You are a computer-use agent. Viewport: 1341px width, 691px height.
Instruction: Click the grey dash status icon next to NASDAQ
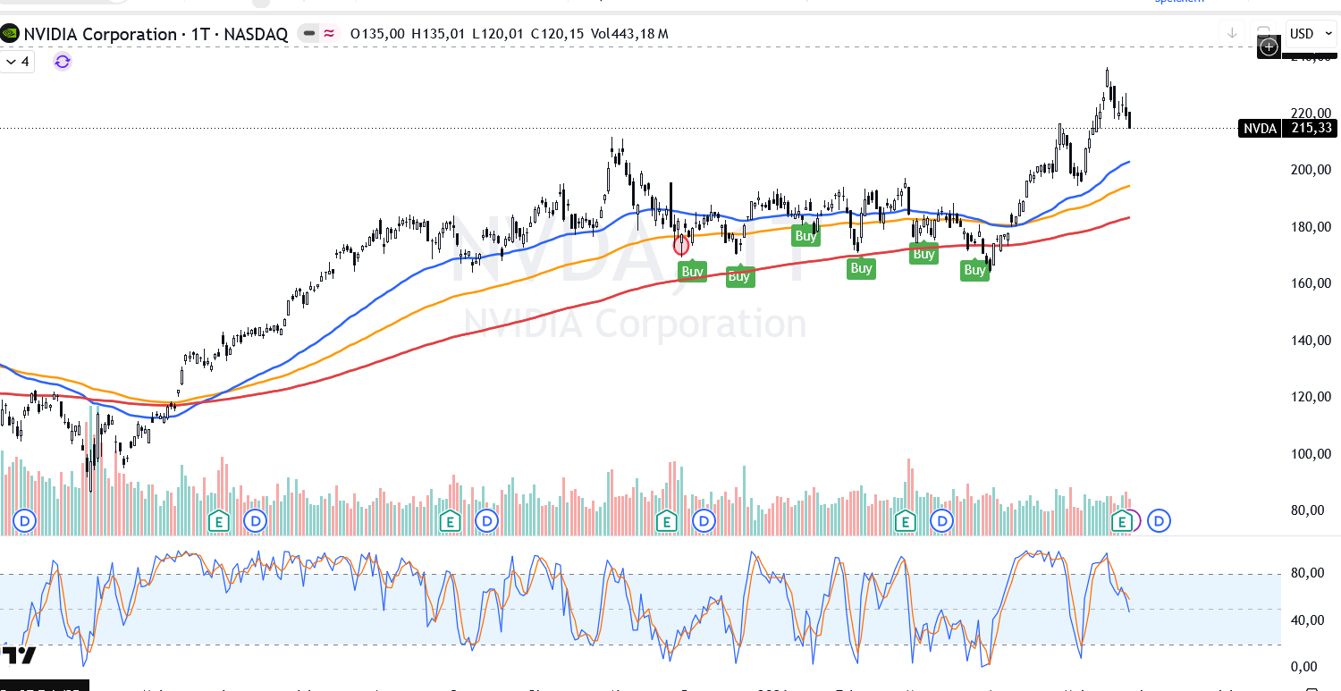point(309,34)
